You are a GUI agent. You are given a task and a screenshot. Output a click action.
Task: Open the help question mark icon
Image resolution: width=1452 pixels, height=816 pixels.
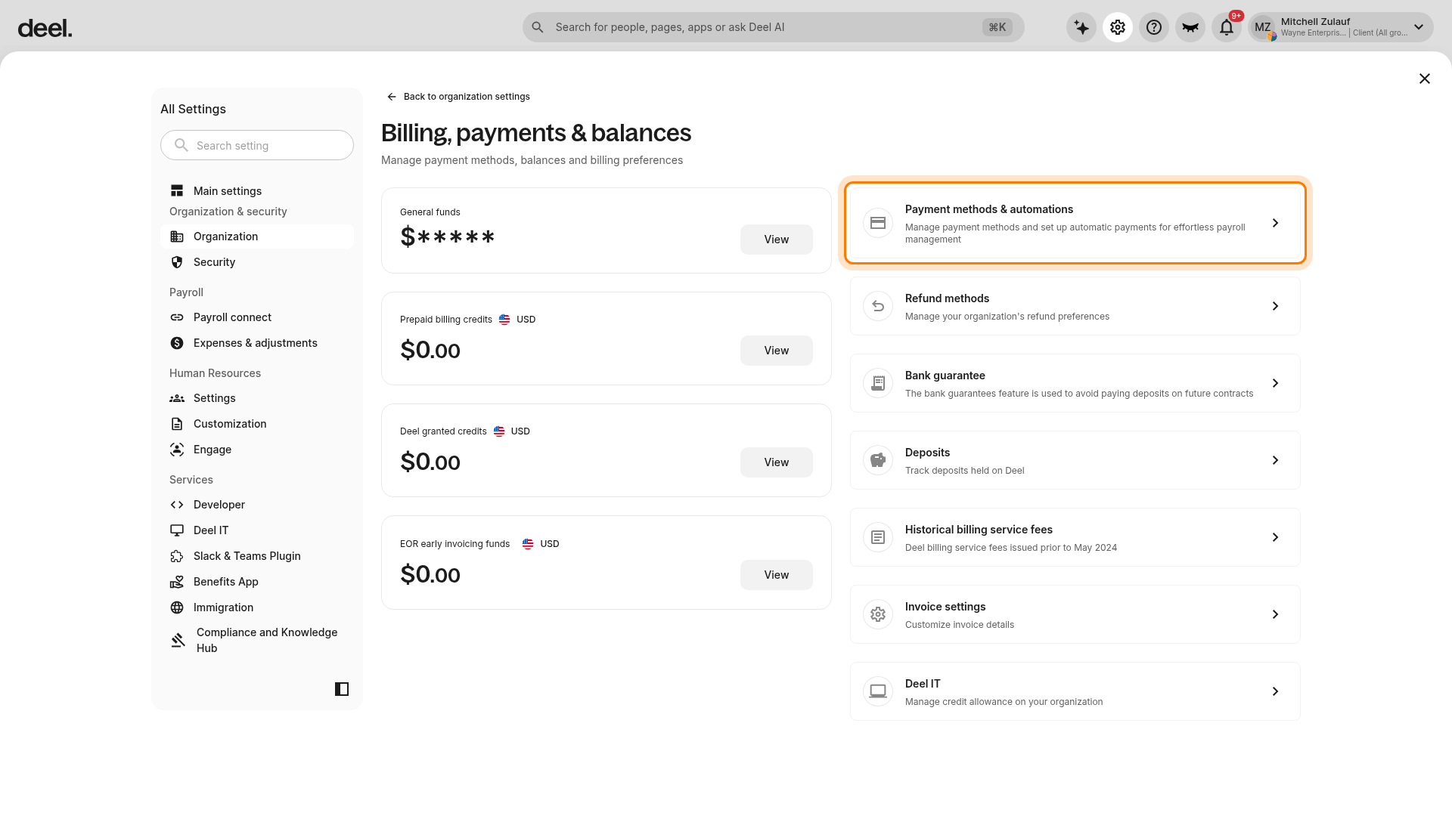tap(1154, 27)
